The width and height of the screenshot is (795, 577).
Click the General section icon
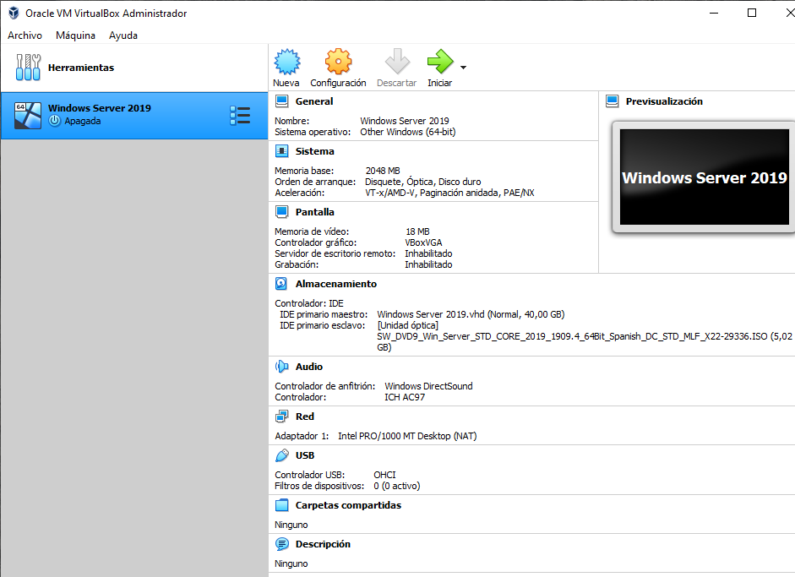[x=281, y=101]
